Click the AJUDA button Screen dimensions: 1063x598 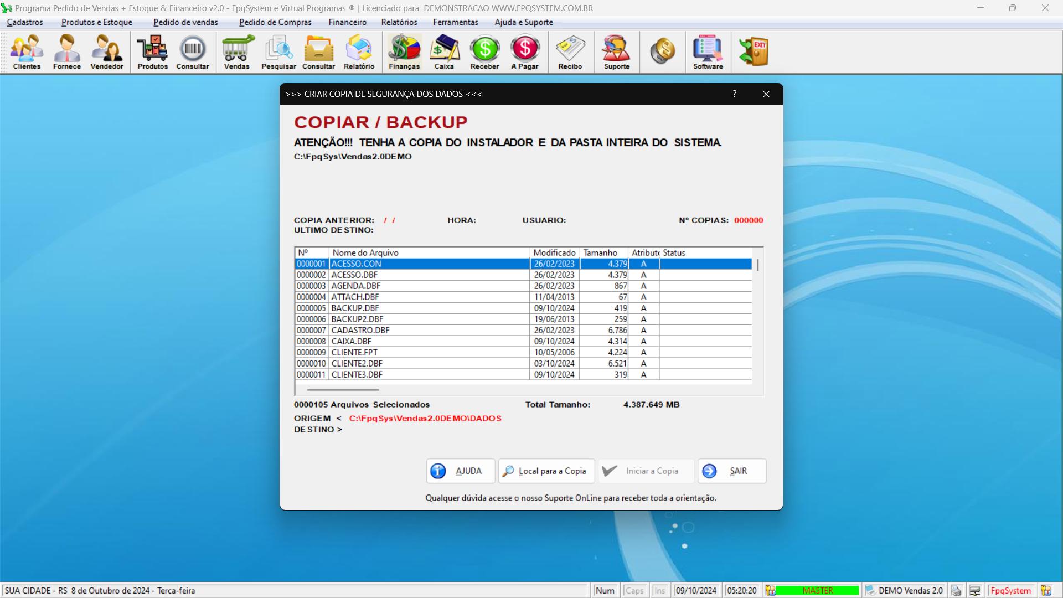[460, 471]
